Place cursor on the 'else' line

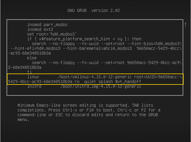tap(32, 58)
